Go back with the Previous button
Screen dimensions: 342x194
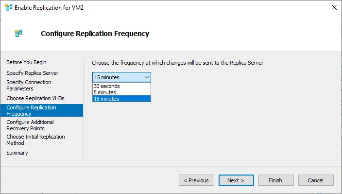(196, 180)
